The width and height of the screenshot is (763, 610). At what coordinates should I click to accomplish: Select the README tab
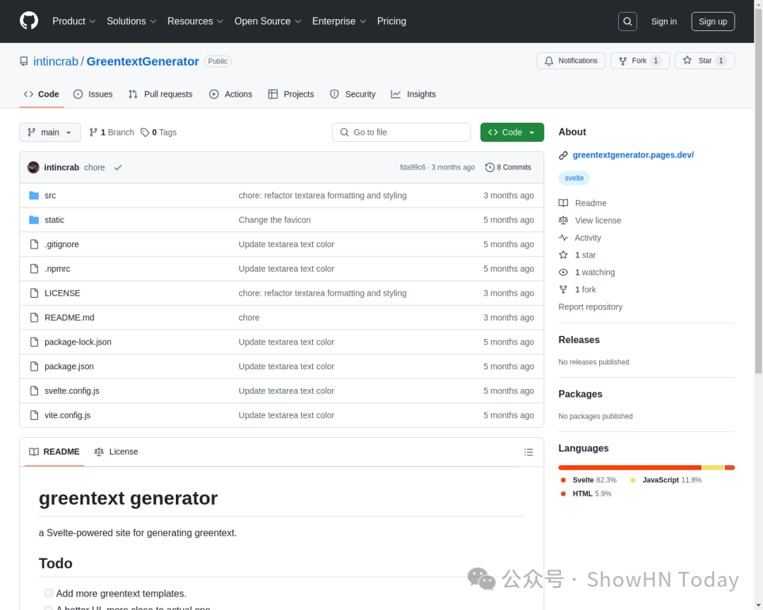(54, 452)
